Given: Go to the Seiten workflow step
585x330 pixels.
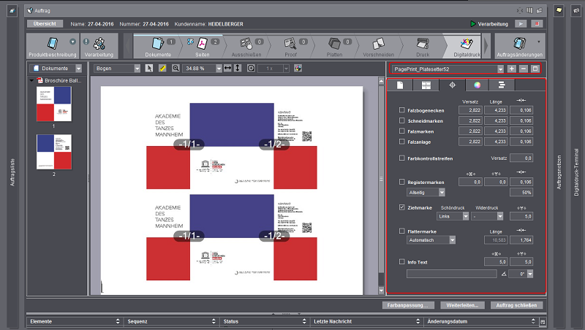Looking at the screenshot, I should pyautogui.click(x=202, y=44).
